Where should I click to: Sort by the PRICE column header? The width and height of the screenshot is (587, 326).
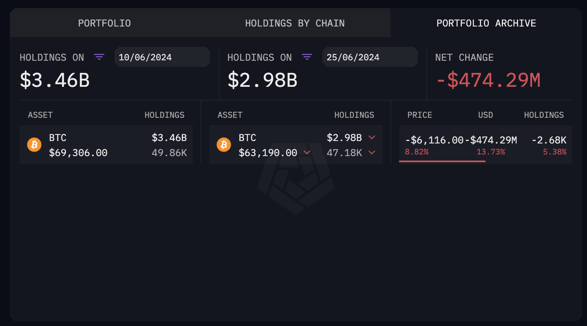(419, 115)
